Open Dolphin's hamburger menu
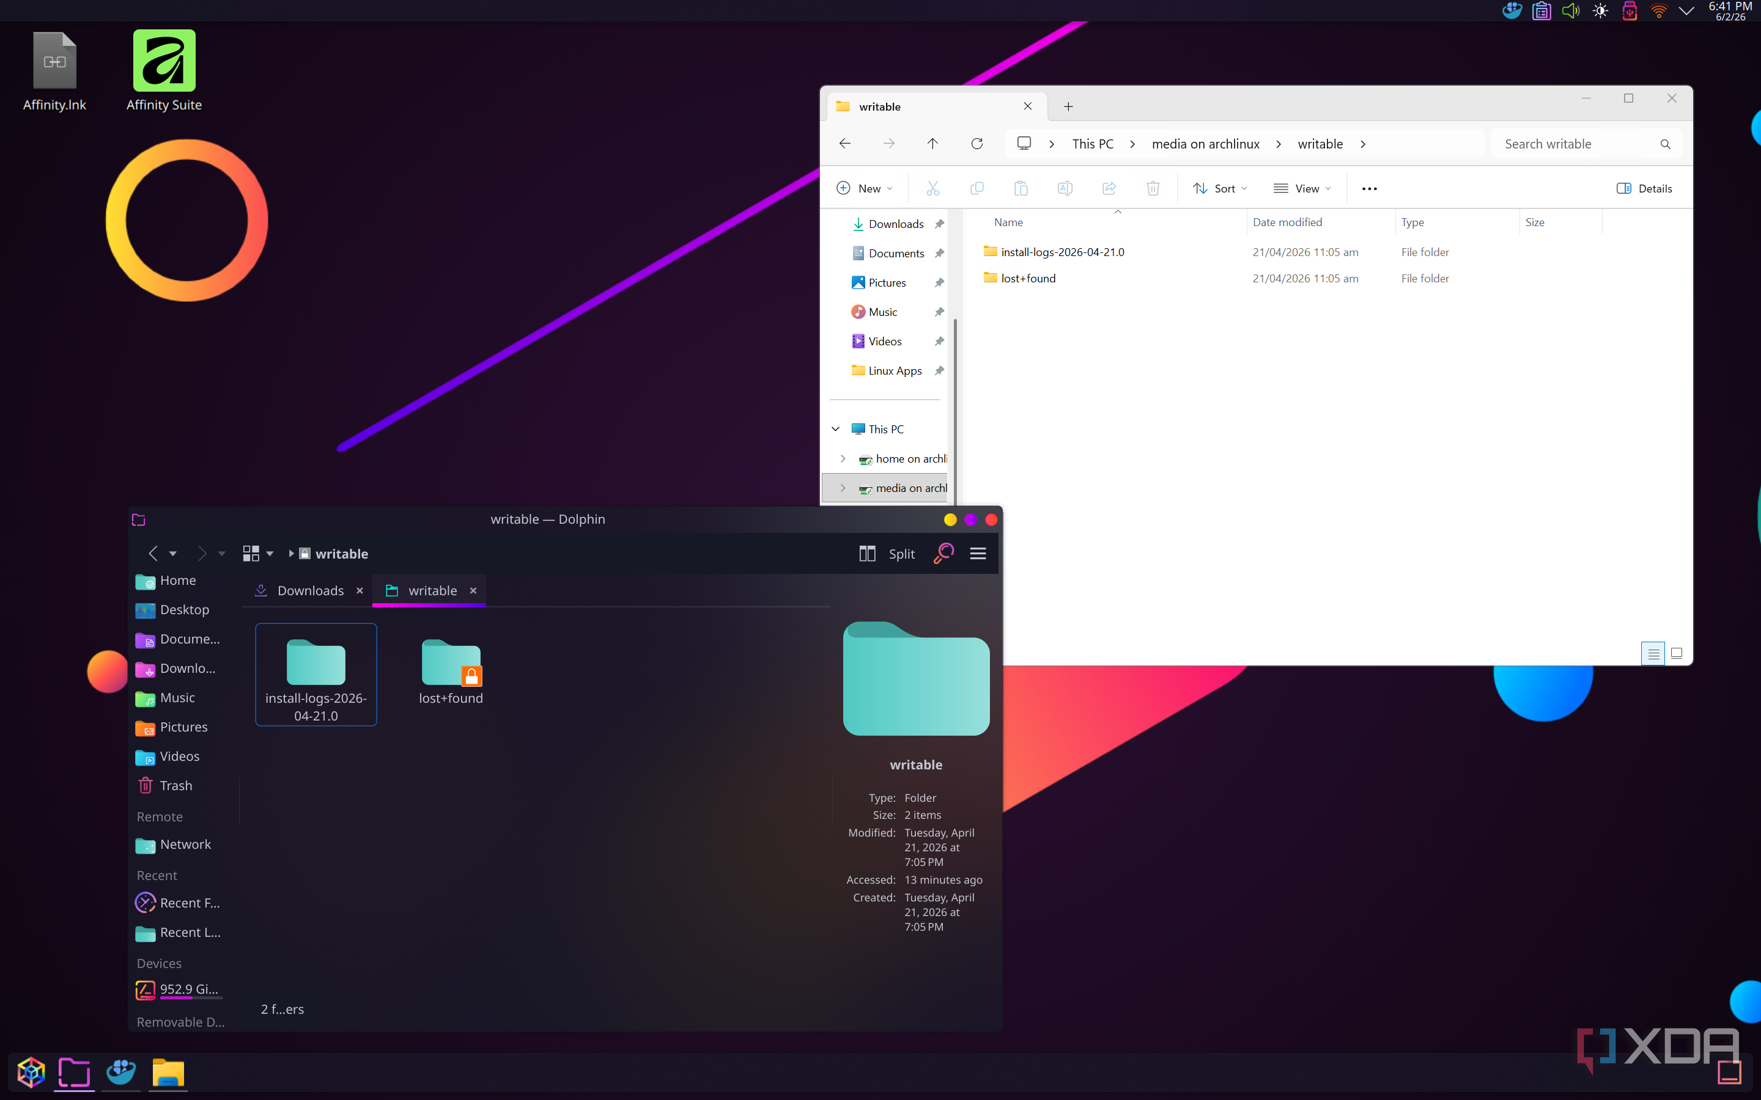1761x1100 pixels. [977, 554]
